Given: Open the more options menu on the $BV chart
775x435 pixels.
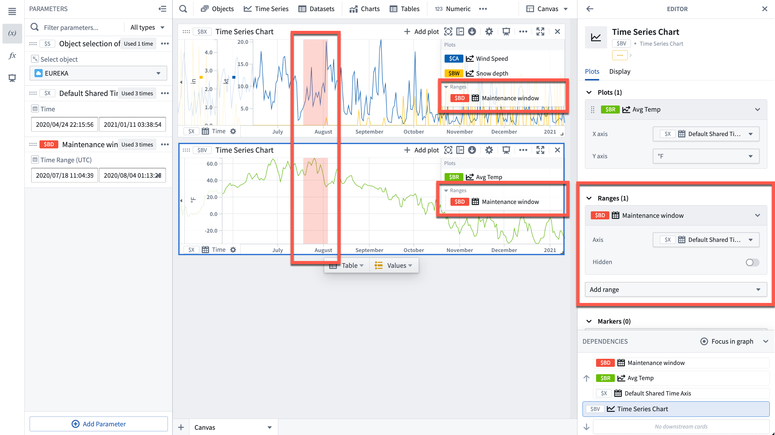Looking at the screenshot, I should tap(523, 150).
